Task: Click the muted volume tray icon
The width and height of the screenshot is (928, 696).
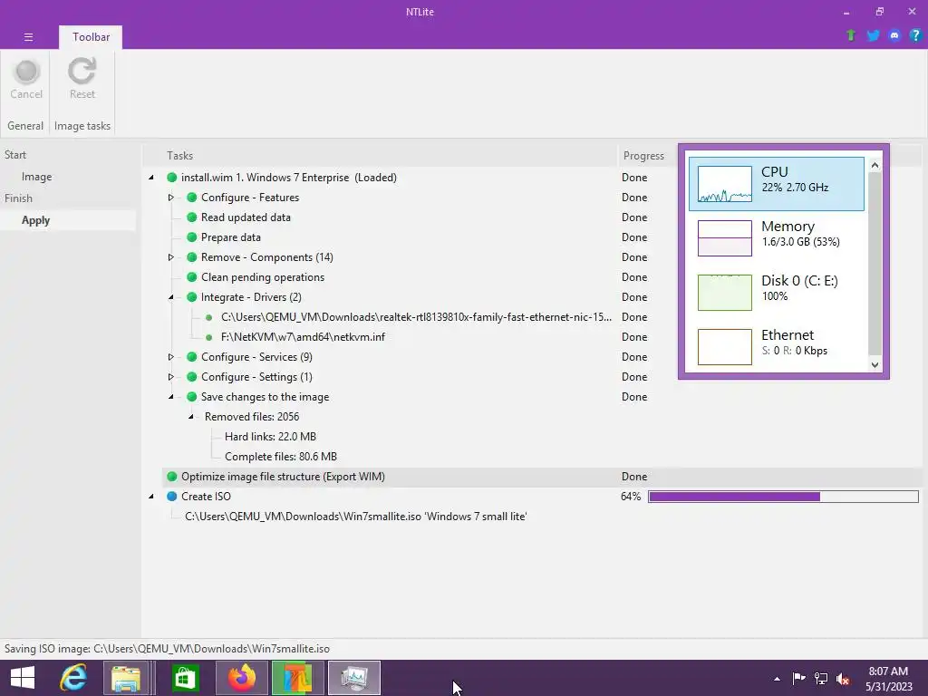Action: click(x=842, y=679)
